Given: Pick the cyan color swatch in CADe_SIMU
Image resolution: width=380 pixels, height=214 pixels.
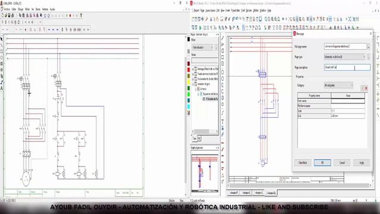Looking at the screenshot, I should pyautogui.click(x=189, y=106).
